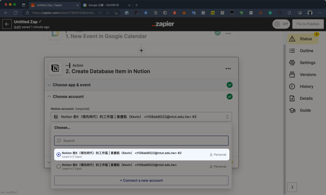This screenshot has width=326, height=195.
Task: Expand the collapsed section below Choose account
Action: 49,162
